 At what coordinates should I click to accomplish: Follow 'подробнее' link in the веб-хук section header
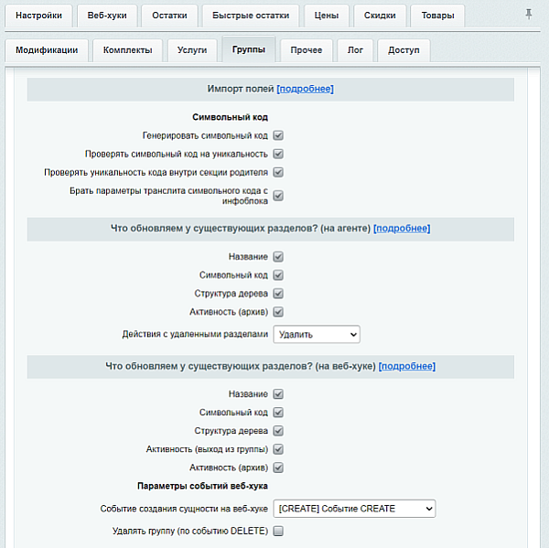pyautogui.click(x=407, y=366)
